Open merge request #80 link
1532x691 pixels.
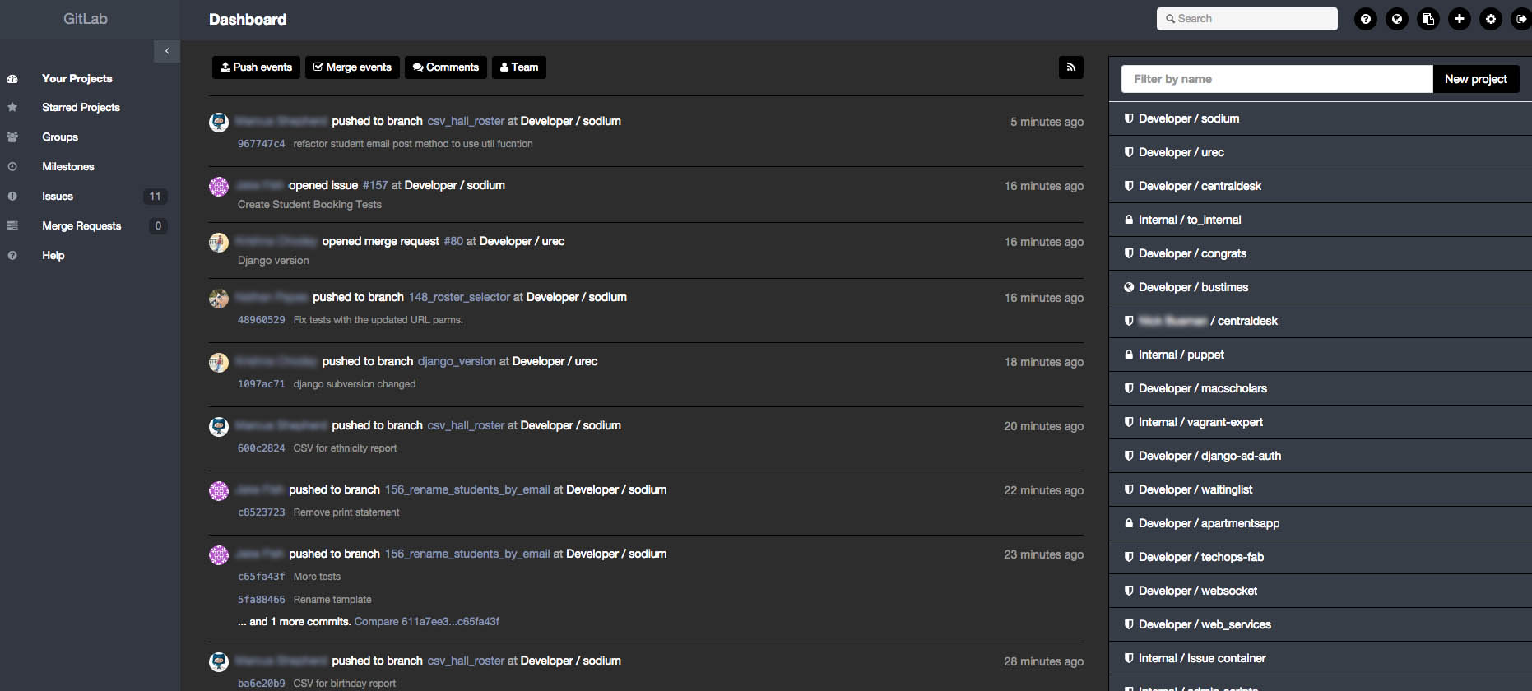click(453, 242)
